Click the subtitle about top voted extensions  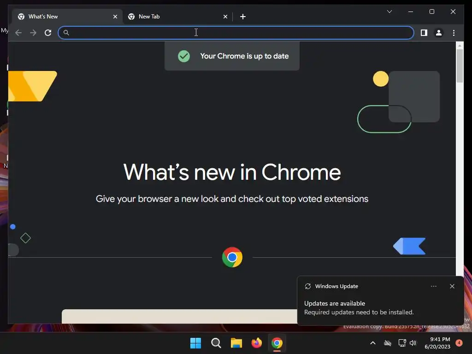tap(232, 199)
